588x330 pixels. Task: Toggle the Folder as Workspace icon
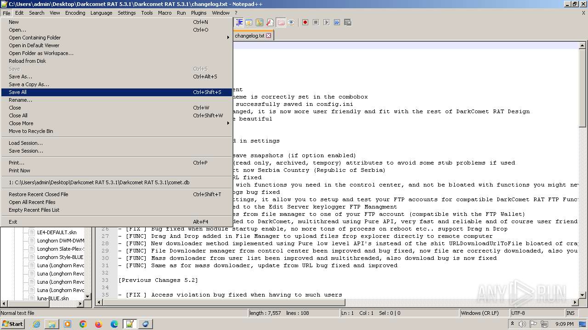pos(281,22)
